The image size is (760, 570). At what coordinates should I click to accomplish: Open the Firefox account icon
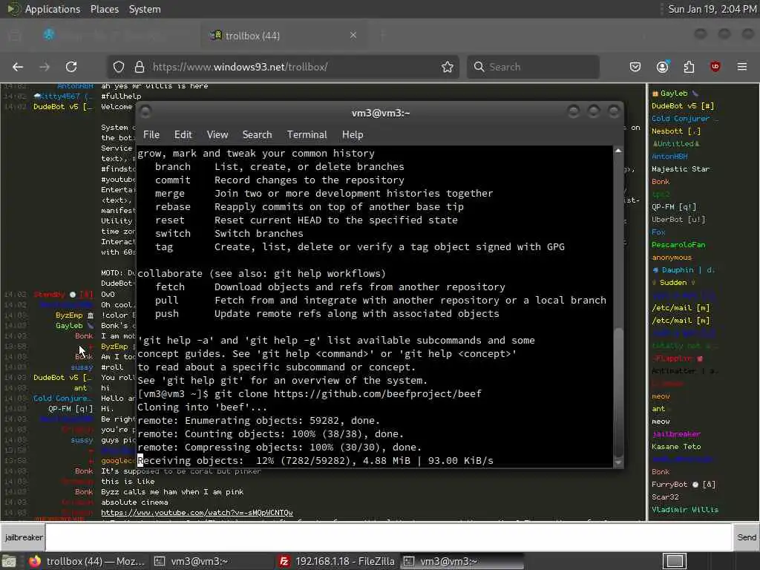tap(663, 67)
